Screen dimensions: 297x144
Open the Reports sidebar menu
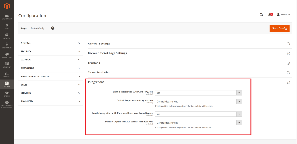pos(7,75)
